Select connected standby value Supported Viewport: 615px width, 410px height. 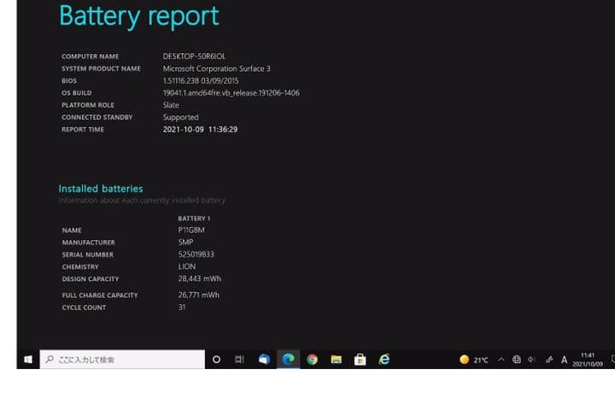pyautogui.click(x=181, y=117)
